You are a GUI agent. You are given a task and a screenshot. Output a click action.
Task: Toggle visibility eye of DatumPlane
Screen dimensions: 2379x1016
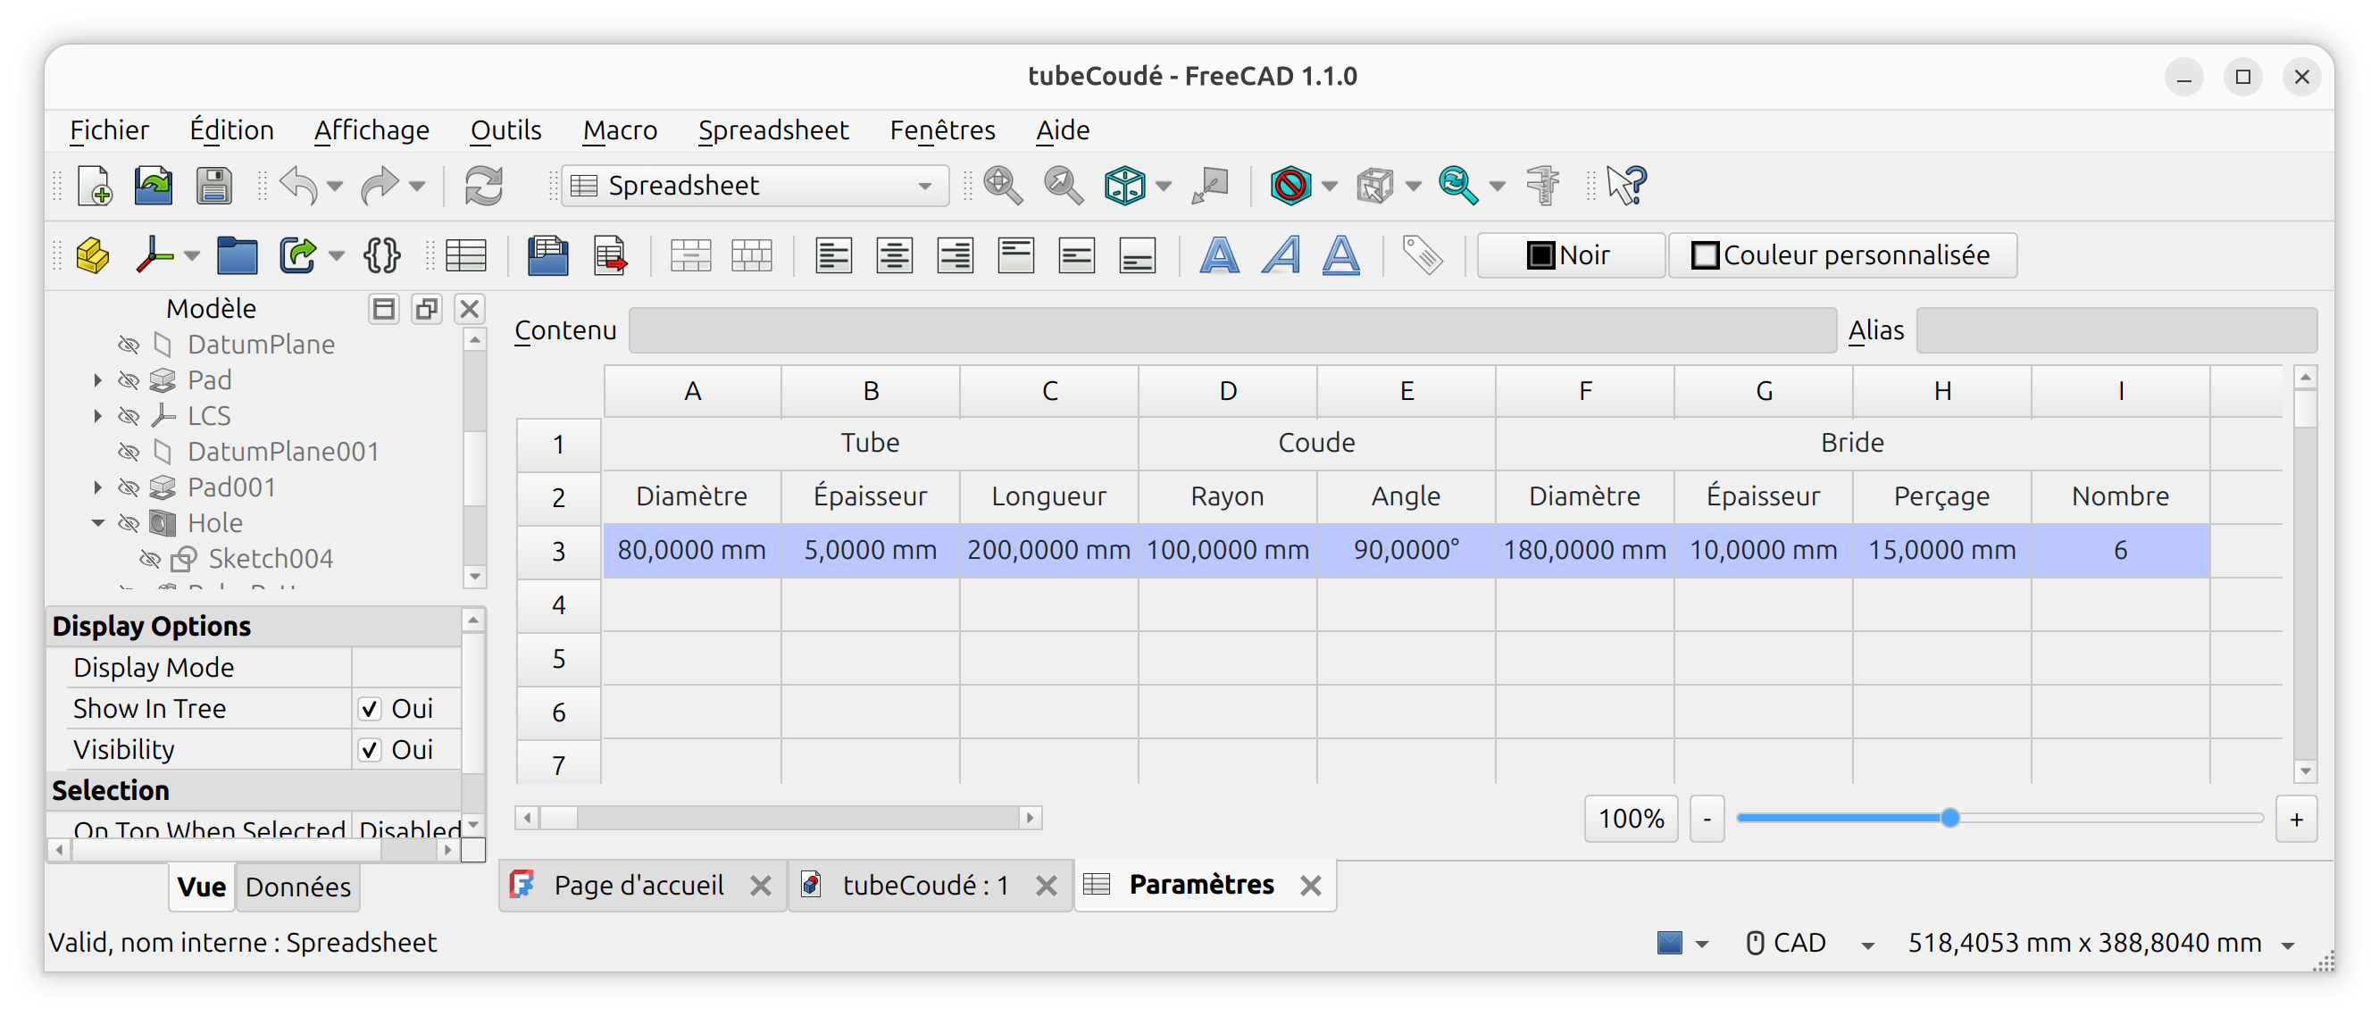pyautogui.click(x=129, y=345)
